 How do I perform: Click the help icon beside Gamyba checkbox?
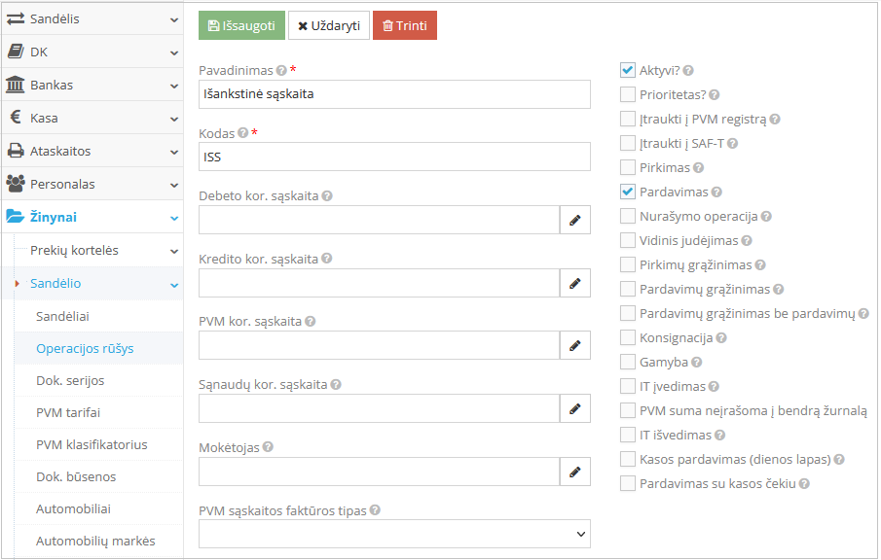coord(697,363)
